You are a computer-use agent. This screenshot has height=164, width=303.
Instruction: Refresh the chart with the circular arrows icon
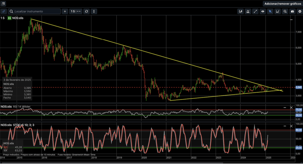[x=86, y=11]
